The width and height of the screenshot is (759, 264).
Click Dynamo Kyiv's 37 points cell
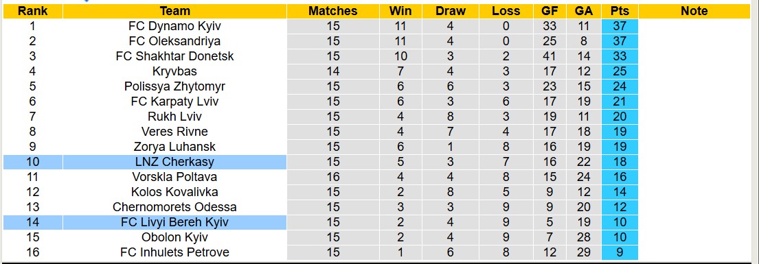(x=620, y=26)
